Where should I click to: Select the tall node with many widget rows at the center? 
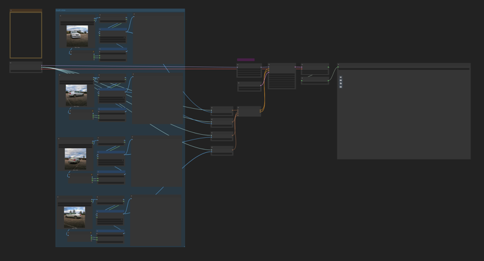(282, 76)
